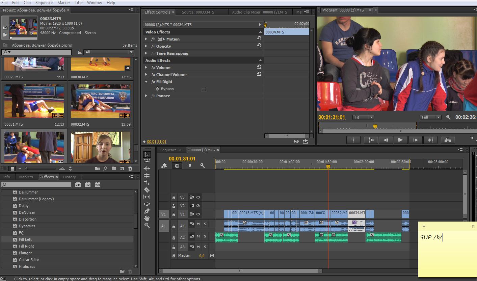Select the Razor tool in the tools panel
The image size is (477, 281).
click(x=147, y=190)
